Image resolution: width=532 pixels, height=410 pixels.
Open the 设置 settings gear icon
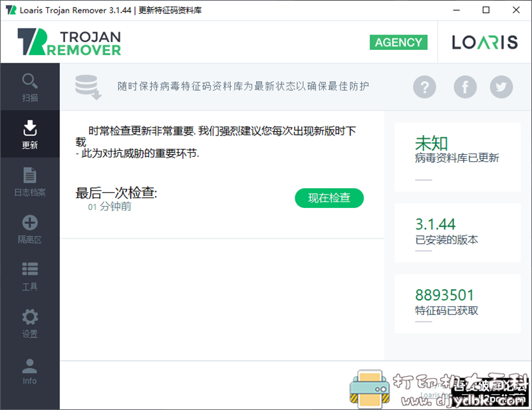pos(30,317)
